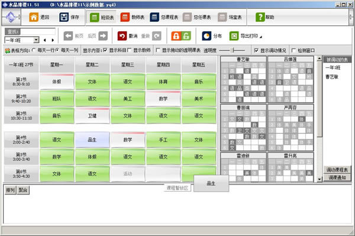Viewport: 355px width, 236px height.
Task: Select the 美术 lesson cell on Friday
Action: coord(199,99)
